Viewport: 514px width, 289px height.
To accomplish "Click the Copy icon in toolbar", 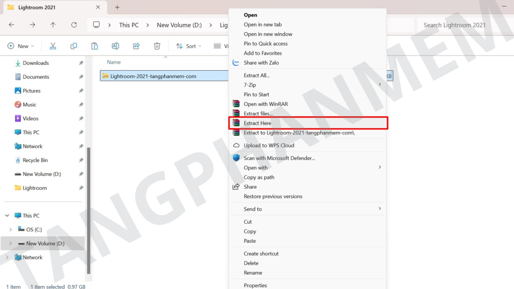I will pyautogui.click(x=74, y=46).
